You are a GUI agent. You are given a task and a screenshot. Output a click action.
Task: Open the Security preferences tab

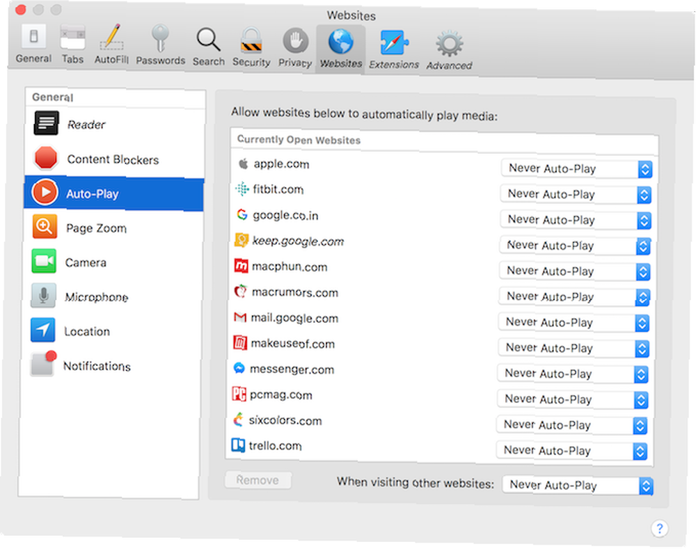point(251,47)
